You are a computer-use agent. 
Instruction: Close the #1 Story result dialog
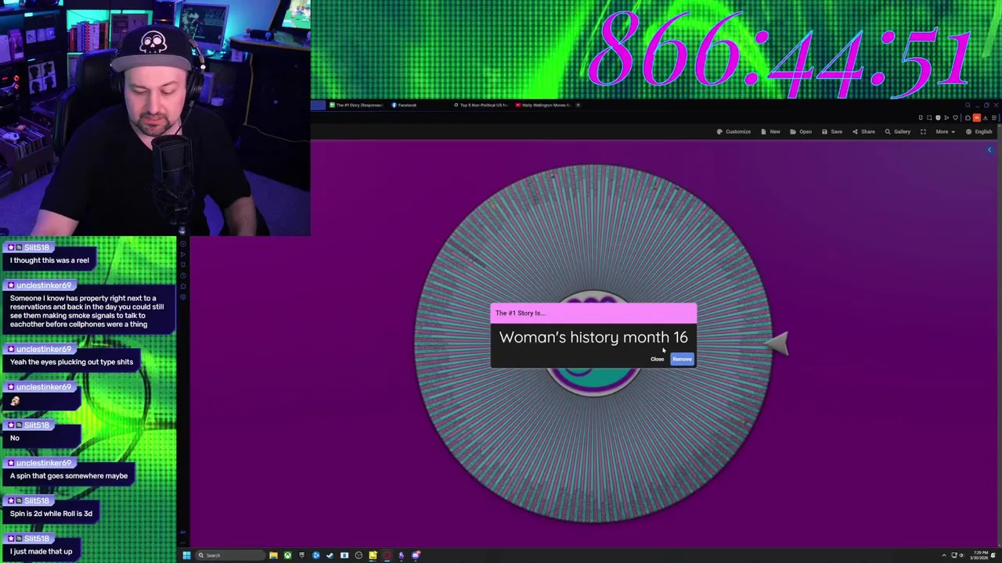[x=657, y=359]
